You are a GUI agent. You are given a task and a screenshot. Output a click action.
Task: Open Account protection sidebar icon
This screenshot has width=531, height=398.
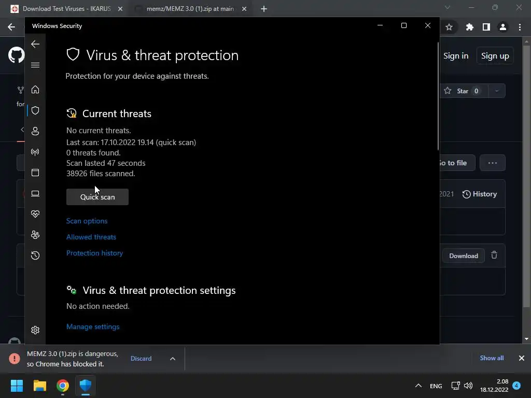click(35, 131)
